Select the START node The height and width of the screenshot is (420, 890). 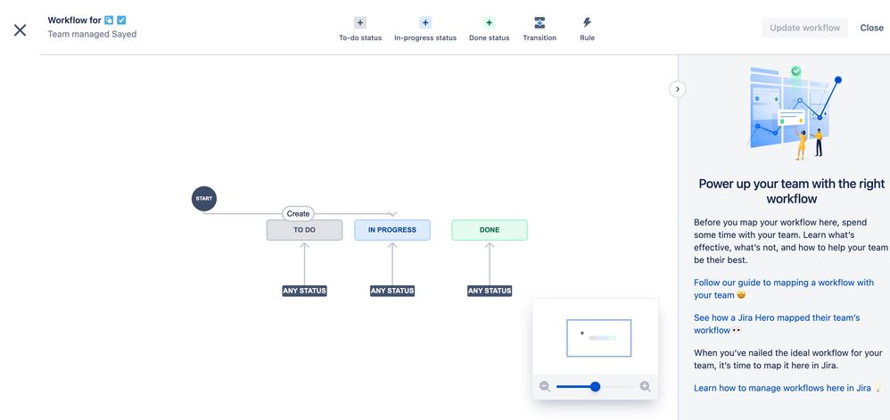[x=203, y=199]
